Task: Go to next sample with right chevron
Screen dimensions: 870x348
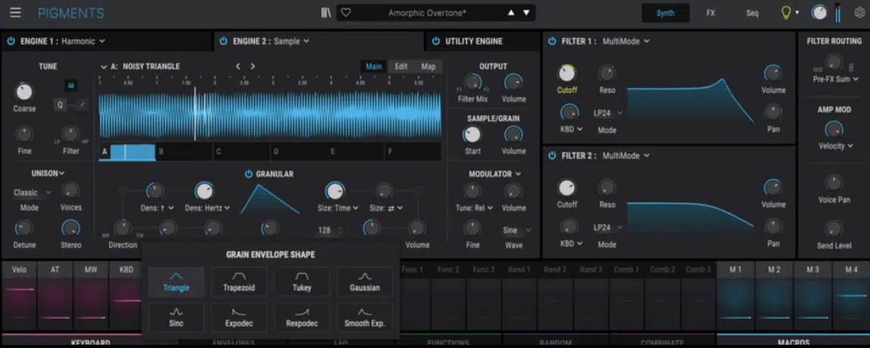Action: 253,66
